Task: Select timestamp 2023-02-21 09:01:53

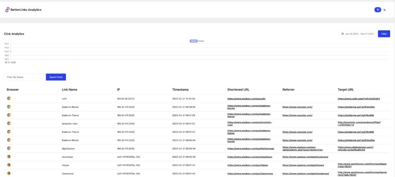Action: pos(183,165)
